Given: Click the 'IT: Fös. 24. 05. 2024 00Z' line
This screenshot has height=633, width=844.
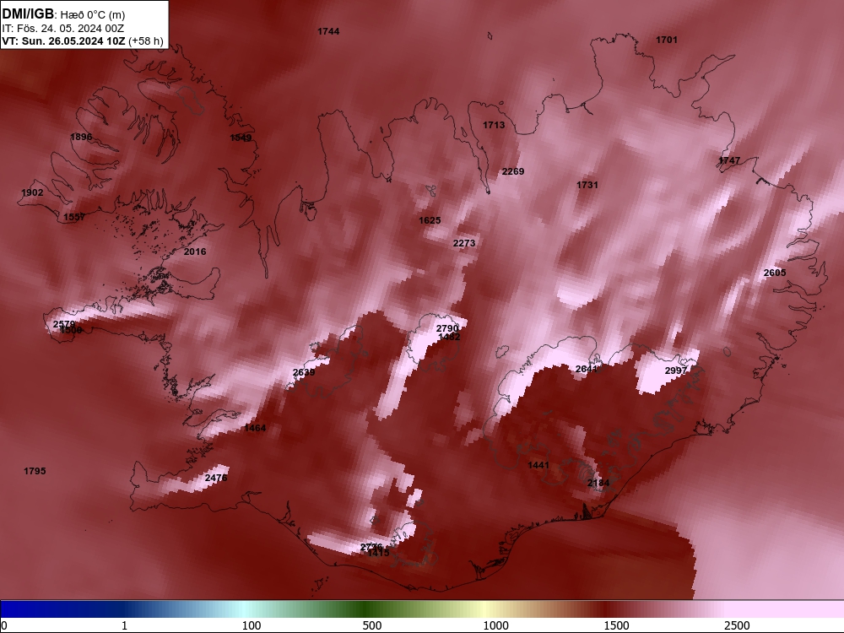Looking at the screenshot, I should (x=63, y=29).
